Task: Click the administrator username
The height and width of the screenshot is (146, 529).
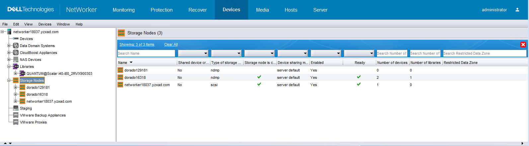Action: pos(494,10)
